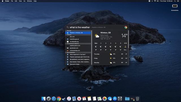
Task: Click the Thursday forecast row
Action: pyautogui.click(x=111, y=54)
